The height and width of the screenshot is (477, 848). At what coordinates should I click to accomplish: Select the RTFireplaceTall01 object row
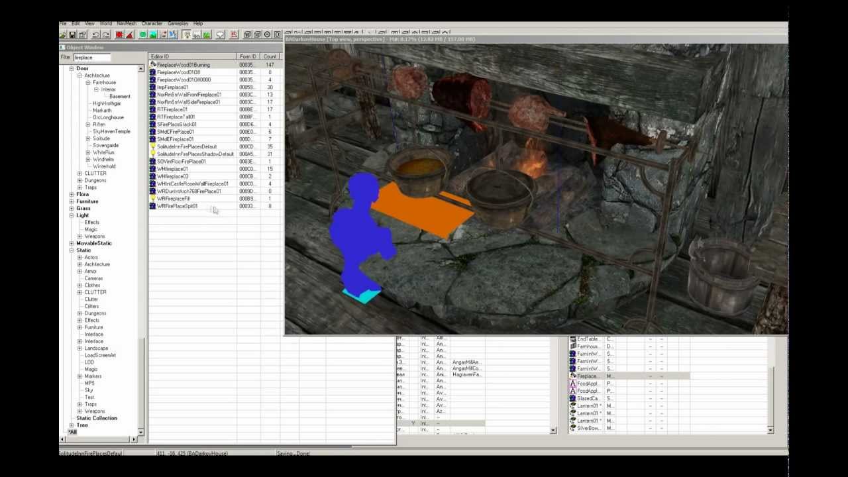tap(215, 117)
